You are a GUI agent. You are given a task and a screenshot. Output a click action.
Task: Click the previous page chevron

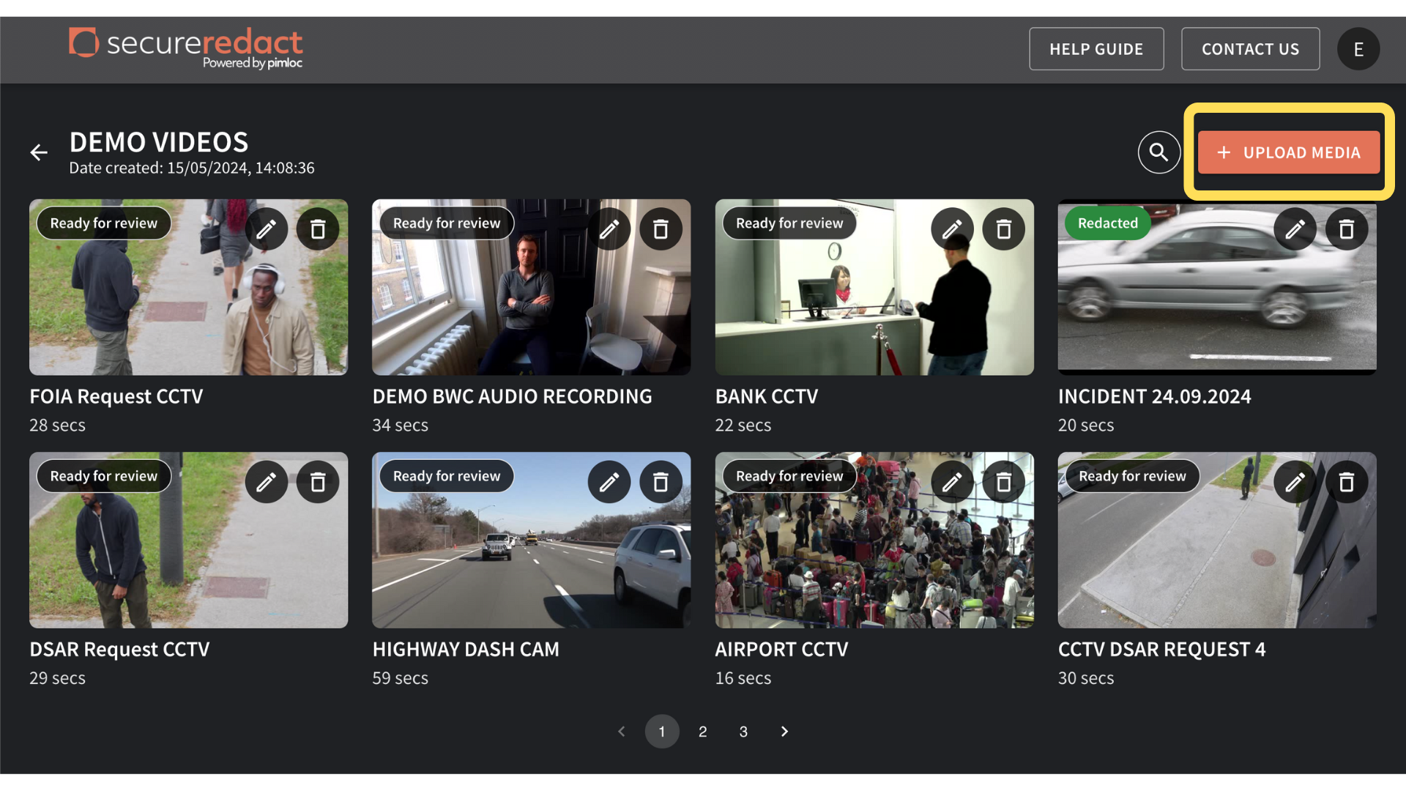(x=621, y=731)
